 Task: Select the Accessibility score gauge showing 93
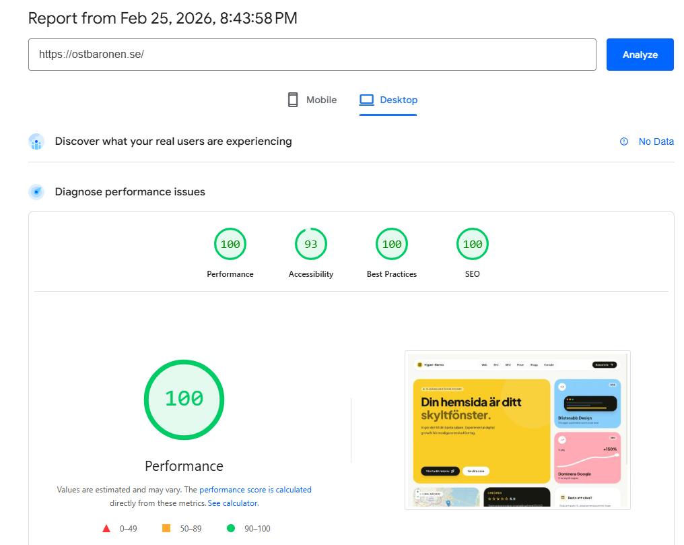click(x=310, y=244)
